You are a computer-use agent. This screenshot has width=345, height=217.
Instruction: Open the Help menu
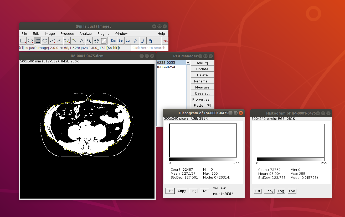click(x=161, y=33)
